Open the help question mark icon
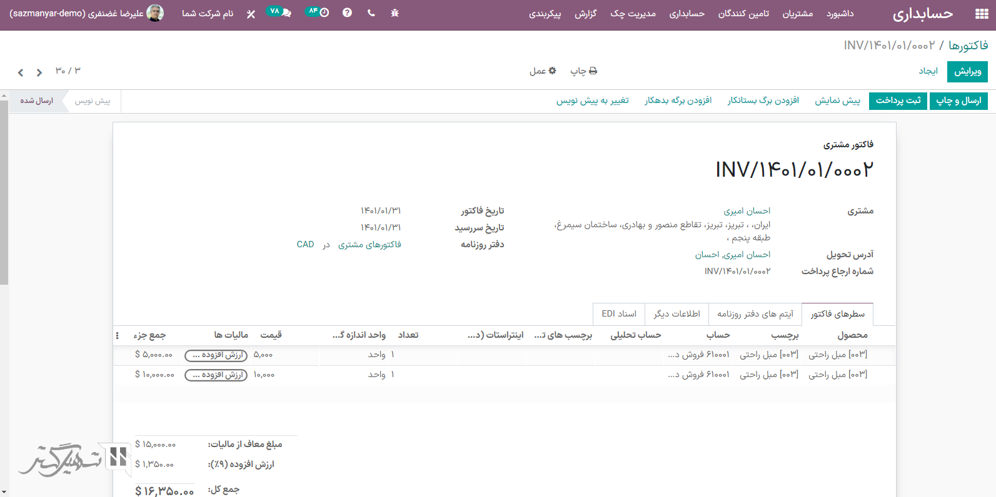The image size is (996, 497). [x=347, y=13]
